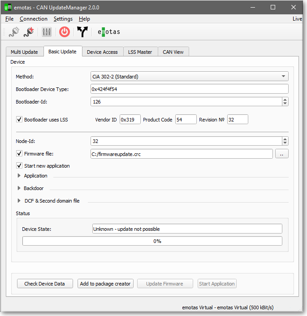The image size is (307, 316).
Task: Click the 0% update progress bar
Action: point(152,241)
